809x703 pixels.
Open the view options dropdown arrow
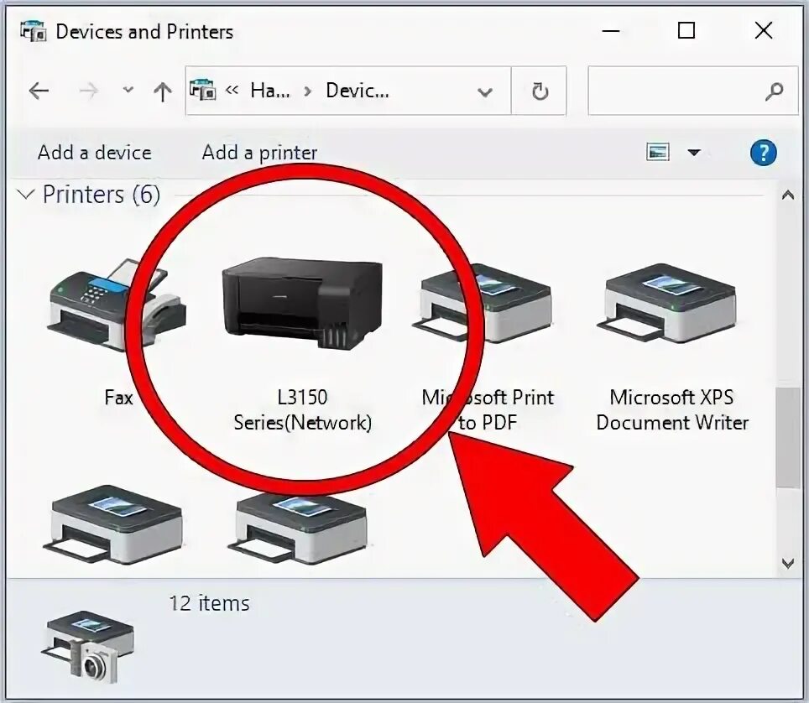(x=694, y=153)
